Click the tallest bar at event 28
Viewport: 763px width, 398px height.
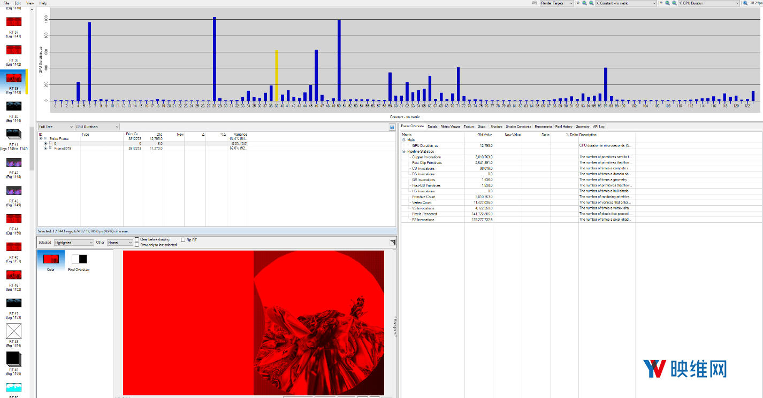tap(215, 59)
